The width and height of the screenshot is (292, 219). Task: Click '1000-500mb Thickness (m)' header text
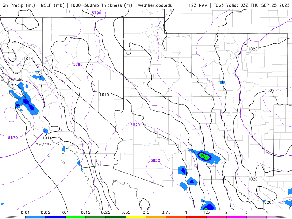pyautogui.click(x=101, y=5)
